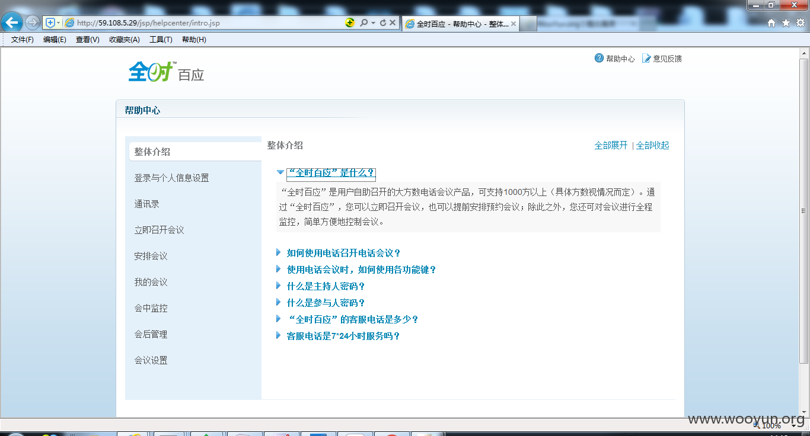Click the green round icon in the address bar
Viewport: 810px width, 436px height.
(350, 23)
